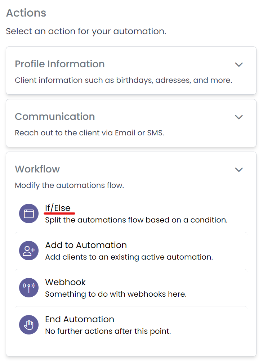The image size is (263, 364).
Task: Click the End Automation hand icon
Action: (x=28, y=325)
